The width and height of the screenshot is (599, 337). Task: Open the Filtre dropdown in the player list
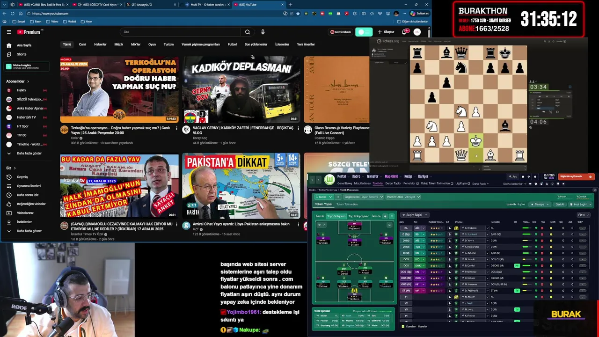583,215
